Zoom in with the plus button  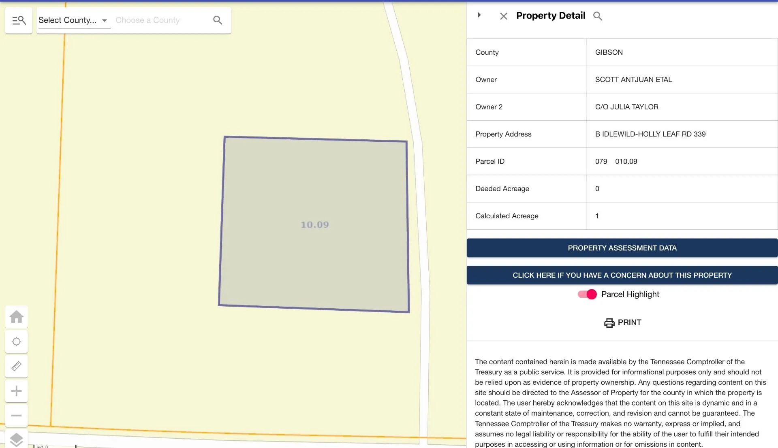pyautogui.click(x=17, y=391)
